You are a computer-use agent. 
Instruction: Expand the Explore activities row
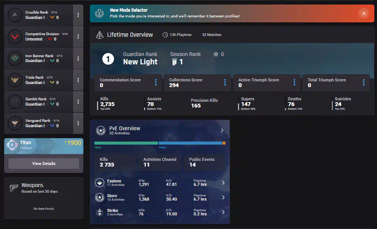click(223, 183)
